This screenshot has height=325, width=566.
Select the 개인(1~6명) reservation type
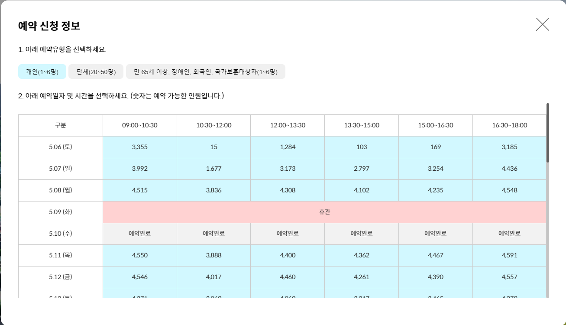point(42,71)
